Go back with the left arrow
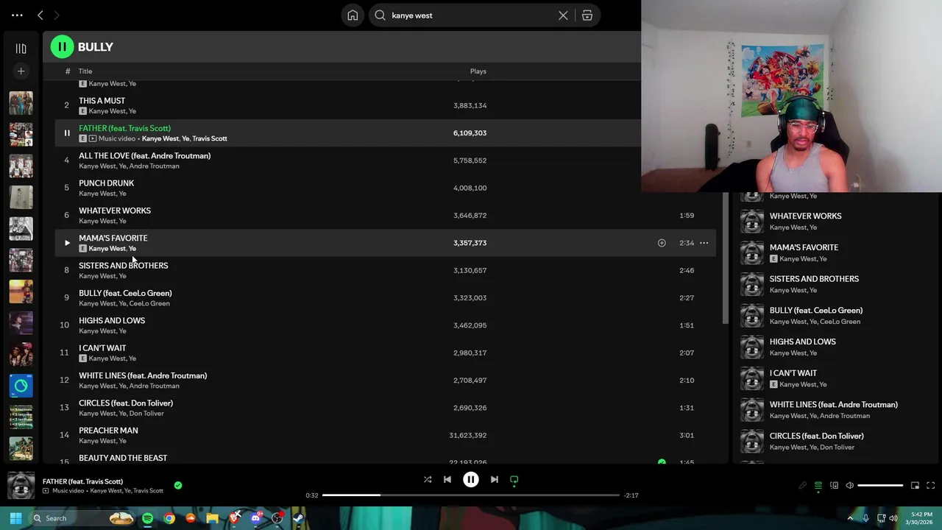 click(x=40, y=15)
